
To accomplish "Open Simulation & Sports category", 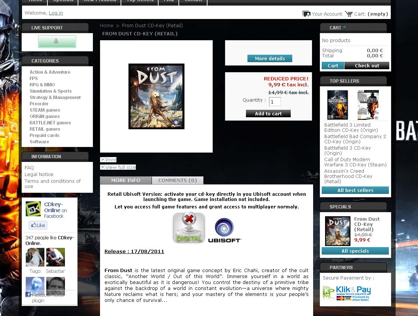I will pos(50,91).
